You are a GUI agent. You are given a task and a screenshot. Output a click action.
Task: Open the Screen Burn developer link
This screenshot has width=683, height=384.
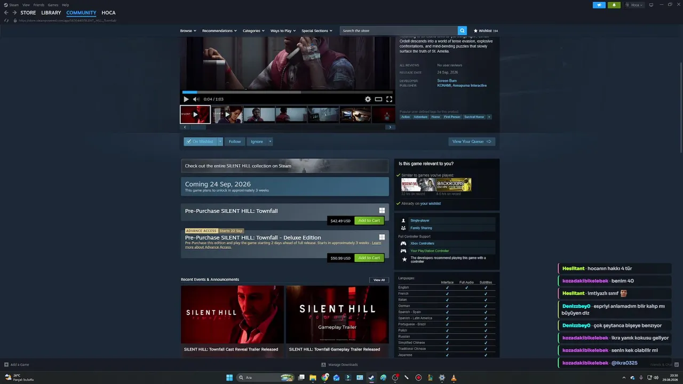click(447, 81)
